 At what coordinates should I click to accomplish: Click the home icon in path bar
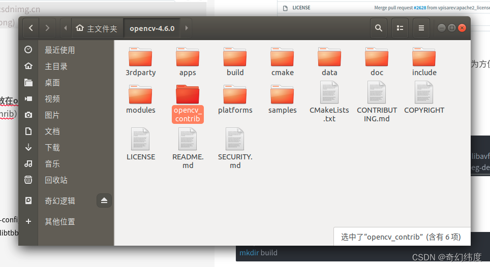pyautogui.click(x=80, y=28)
